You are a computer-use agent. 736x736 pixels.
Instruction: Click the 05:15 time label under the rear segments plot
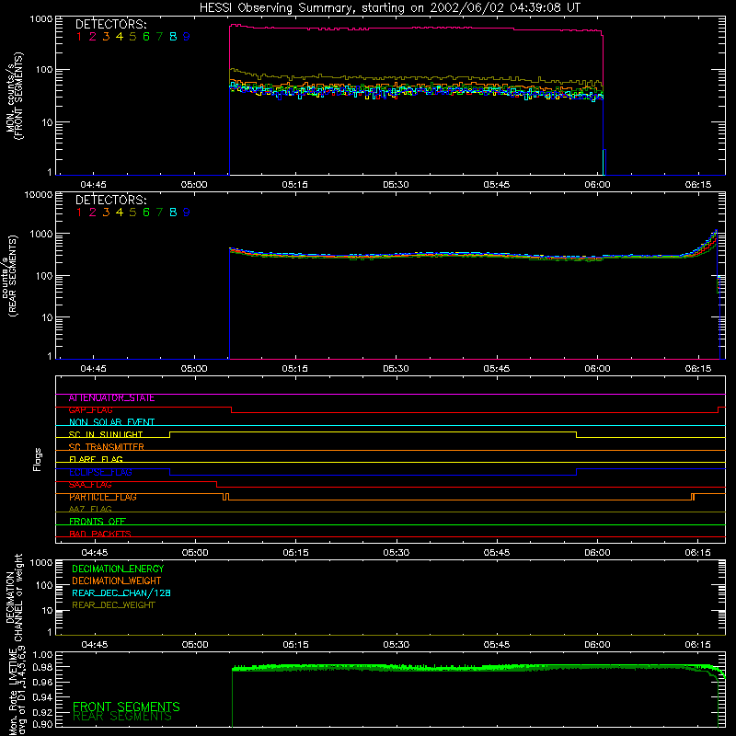click(294, 369)
